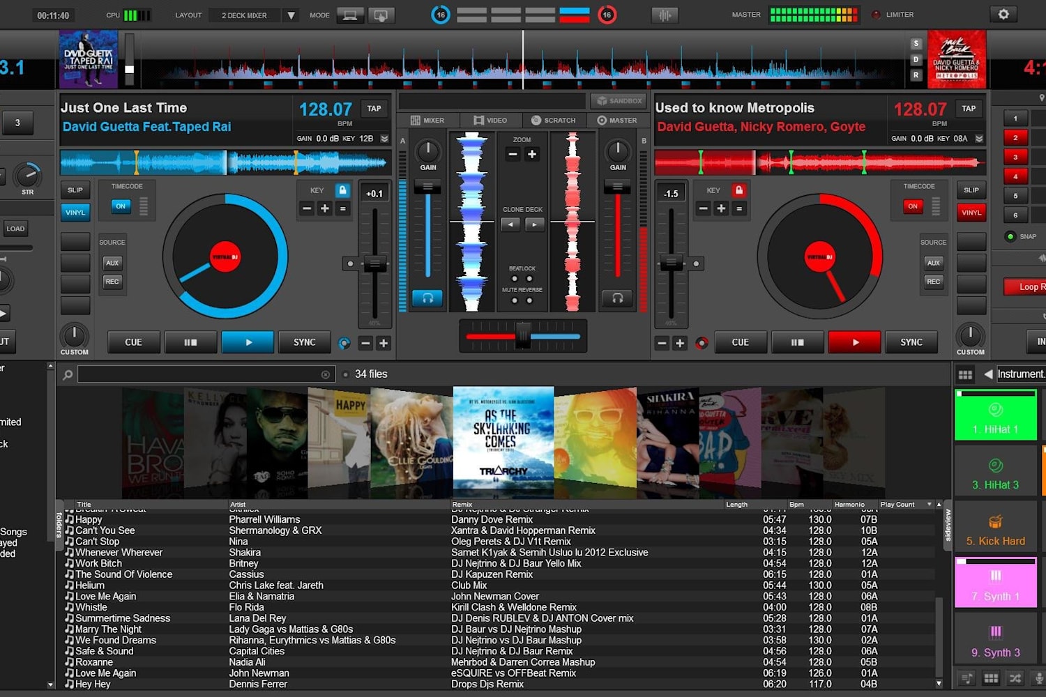Click the bottom sampler grid icon
Image resolution: width=1046 pixels, height=697 pixels.
(991, 678)
